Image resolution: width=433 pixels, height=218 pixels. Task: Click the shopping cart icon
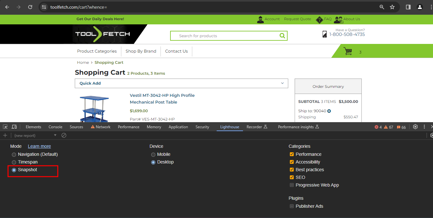(348, 51)
